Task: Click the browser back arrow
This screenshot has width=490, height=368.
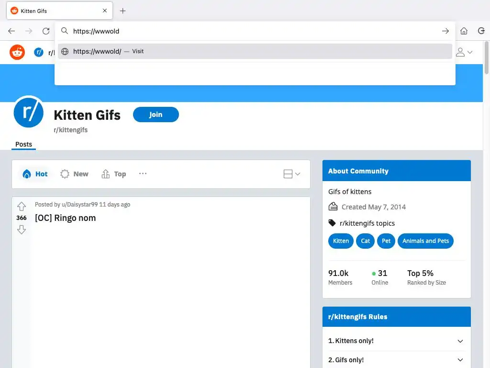Action: (11, 31)
